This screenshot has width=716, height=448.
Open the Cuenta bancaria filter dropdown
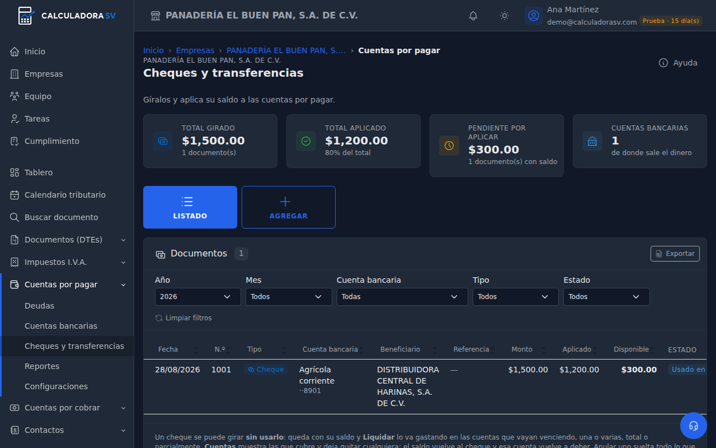tap(402, 297)
